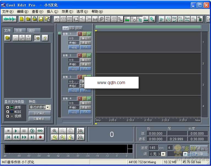Image resolution: width=211 pixels, height=166 pixels.
Task: Create a new session with yellow page icon
Action: (22, 19)
